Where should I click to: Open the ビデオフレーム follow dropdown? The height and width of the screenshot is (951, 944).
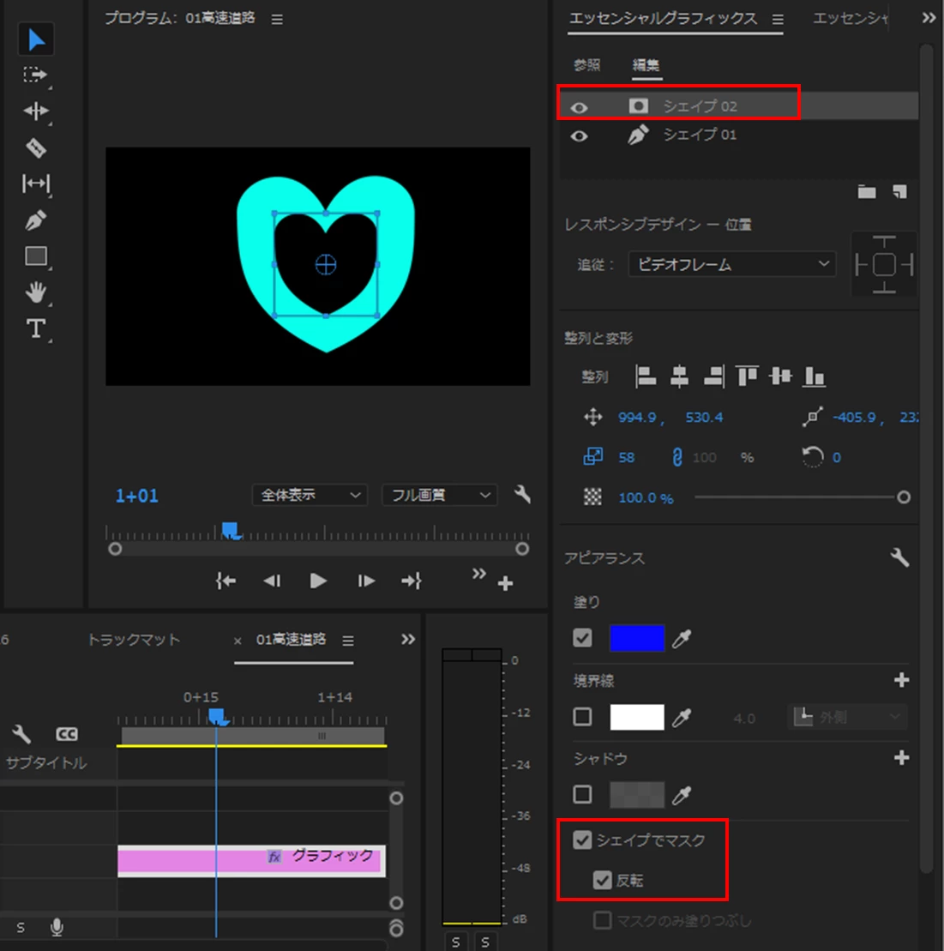click(x=732, y=264)
